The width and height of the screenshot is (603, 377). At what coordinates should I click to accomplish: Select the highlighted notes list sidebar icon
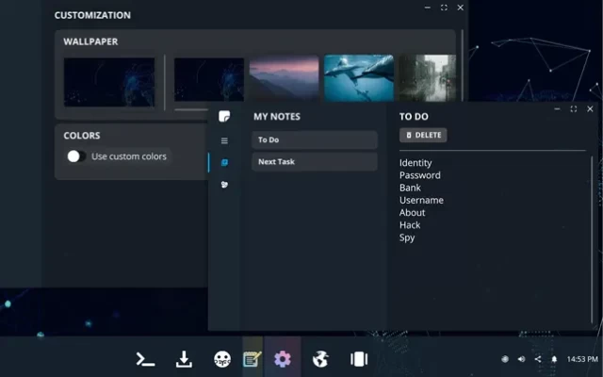click(224, 162)
